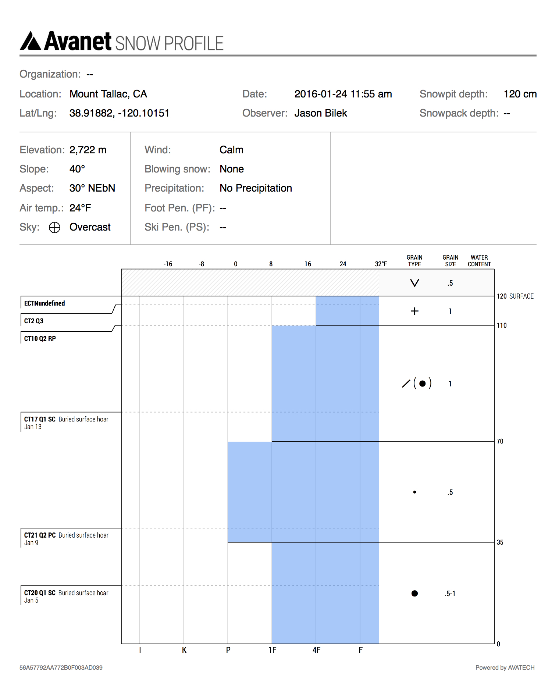
Task: Click the Avanet mountain logo icon
Action: (31, 41)
